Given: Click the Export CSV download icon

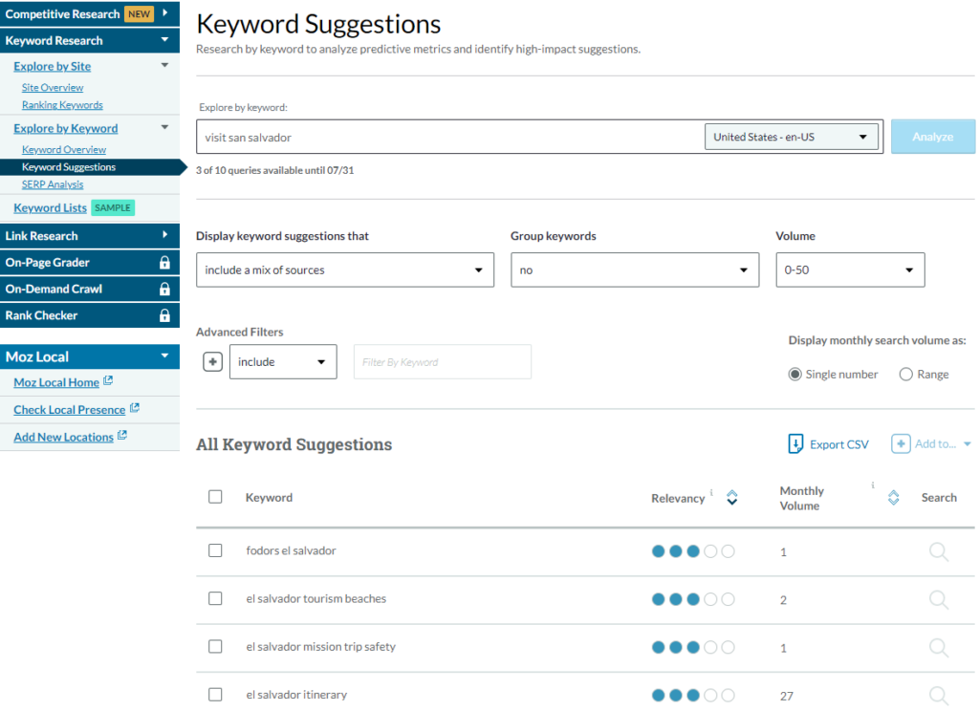Looking at the screenshot, I should [x=795, y=444].
